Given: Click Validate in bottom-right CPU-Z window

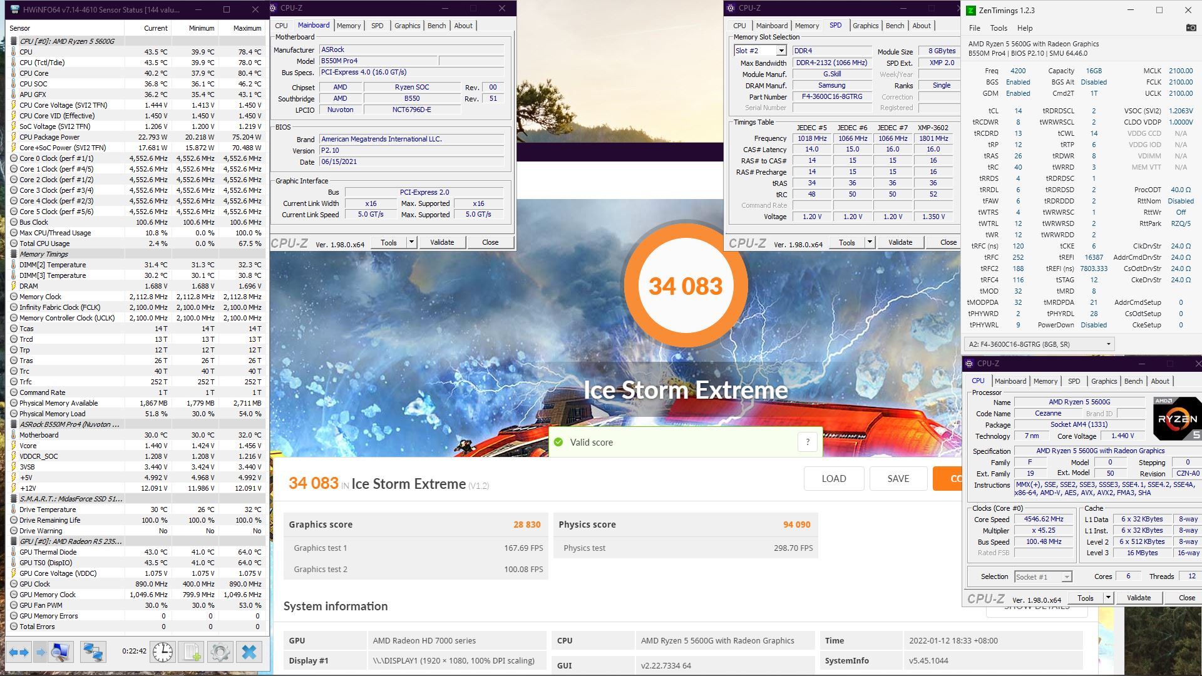Looking at the screenshot, I should (x=1138, y=598).
